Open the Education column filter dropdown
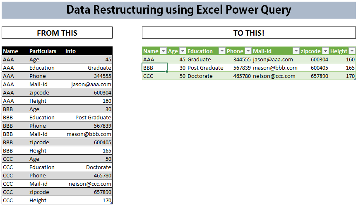358x206 pixels. pos(222,51)
